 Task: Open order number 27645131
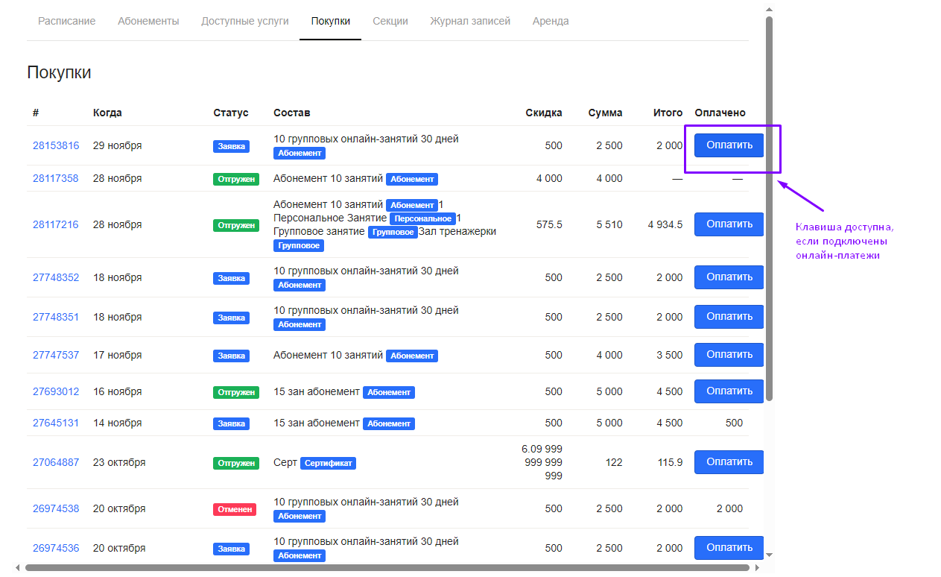coord(56,423)
